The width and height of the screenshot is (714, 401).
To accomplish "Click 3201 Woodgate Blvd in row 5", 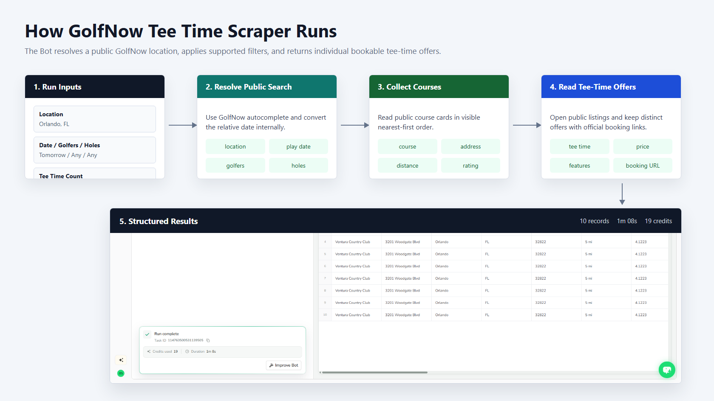I will (x=402, y=254).
